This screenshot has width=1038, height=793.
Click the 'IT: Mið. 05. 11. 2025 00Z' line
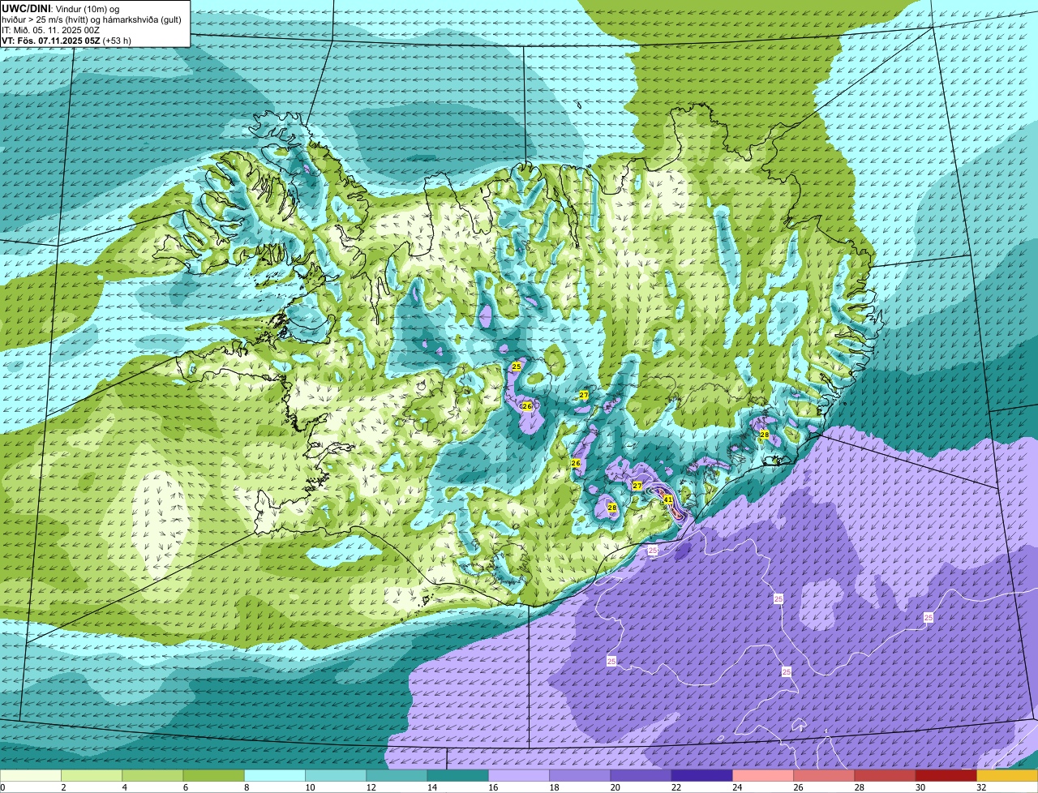pyautogui.click(x=51, y=29)
